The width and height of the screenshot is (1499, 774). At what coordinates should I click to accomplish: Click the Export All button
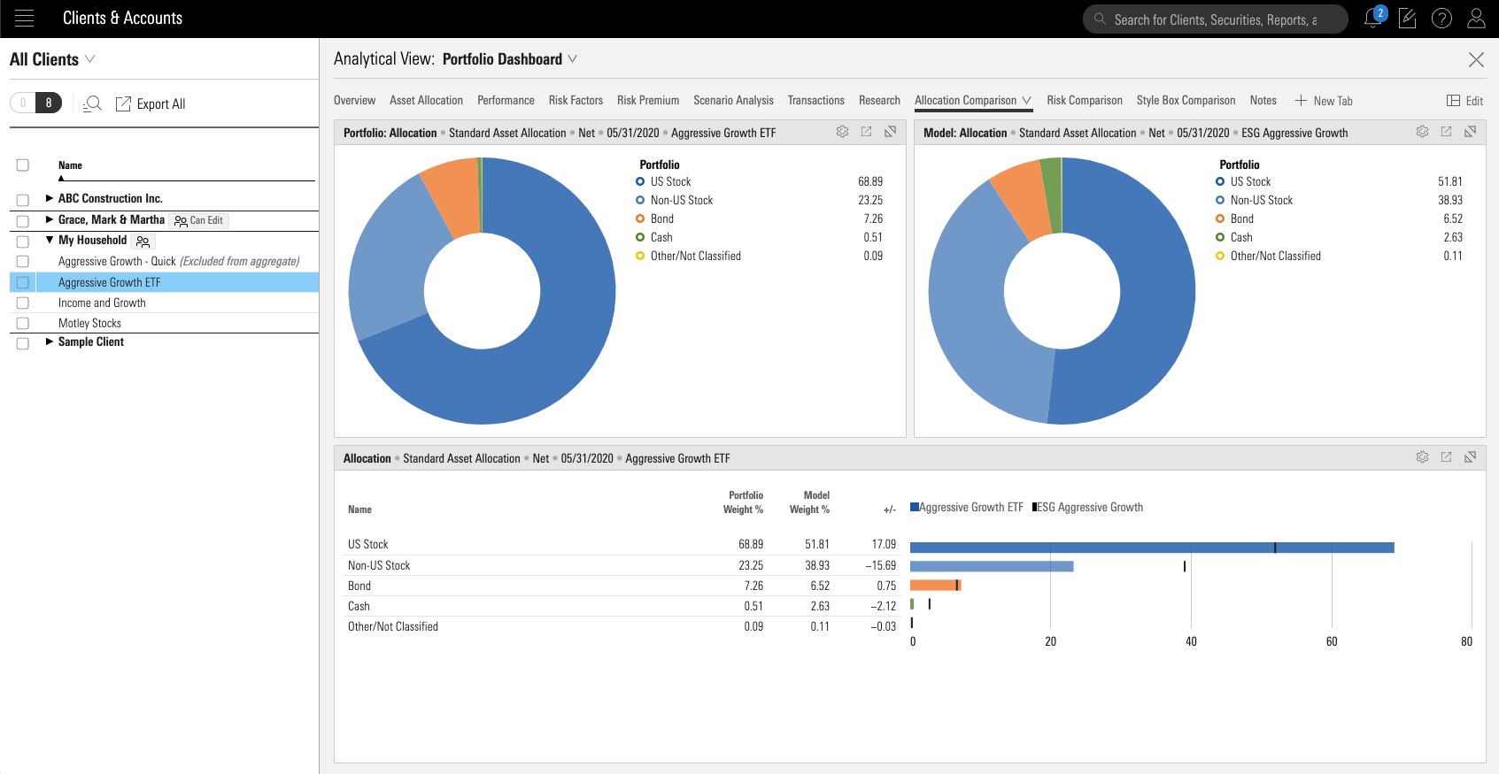pyautogui.click(x=151, y=103)
